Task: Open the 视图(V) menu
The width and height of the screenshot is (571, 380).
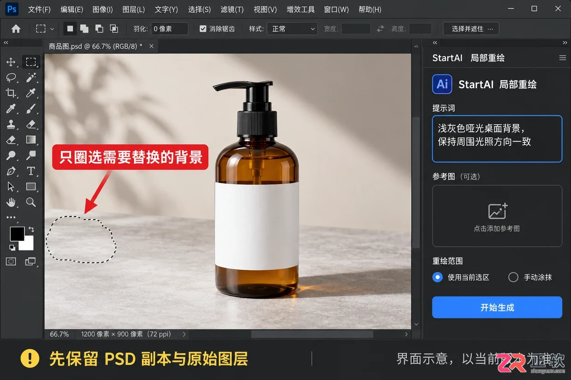Action: pyautogui.click(x=265, y=9)
